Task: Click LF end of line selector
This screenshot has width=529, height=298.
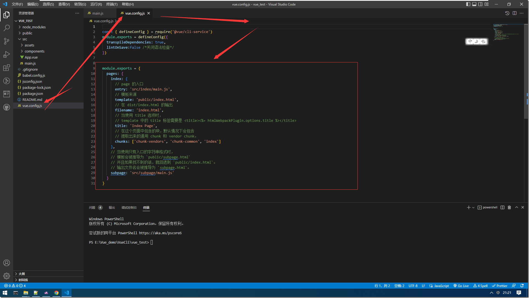Action: click(423, 286)
